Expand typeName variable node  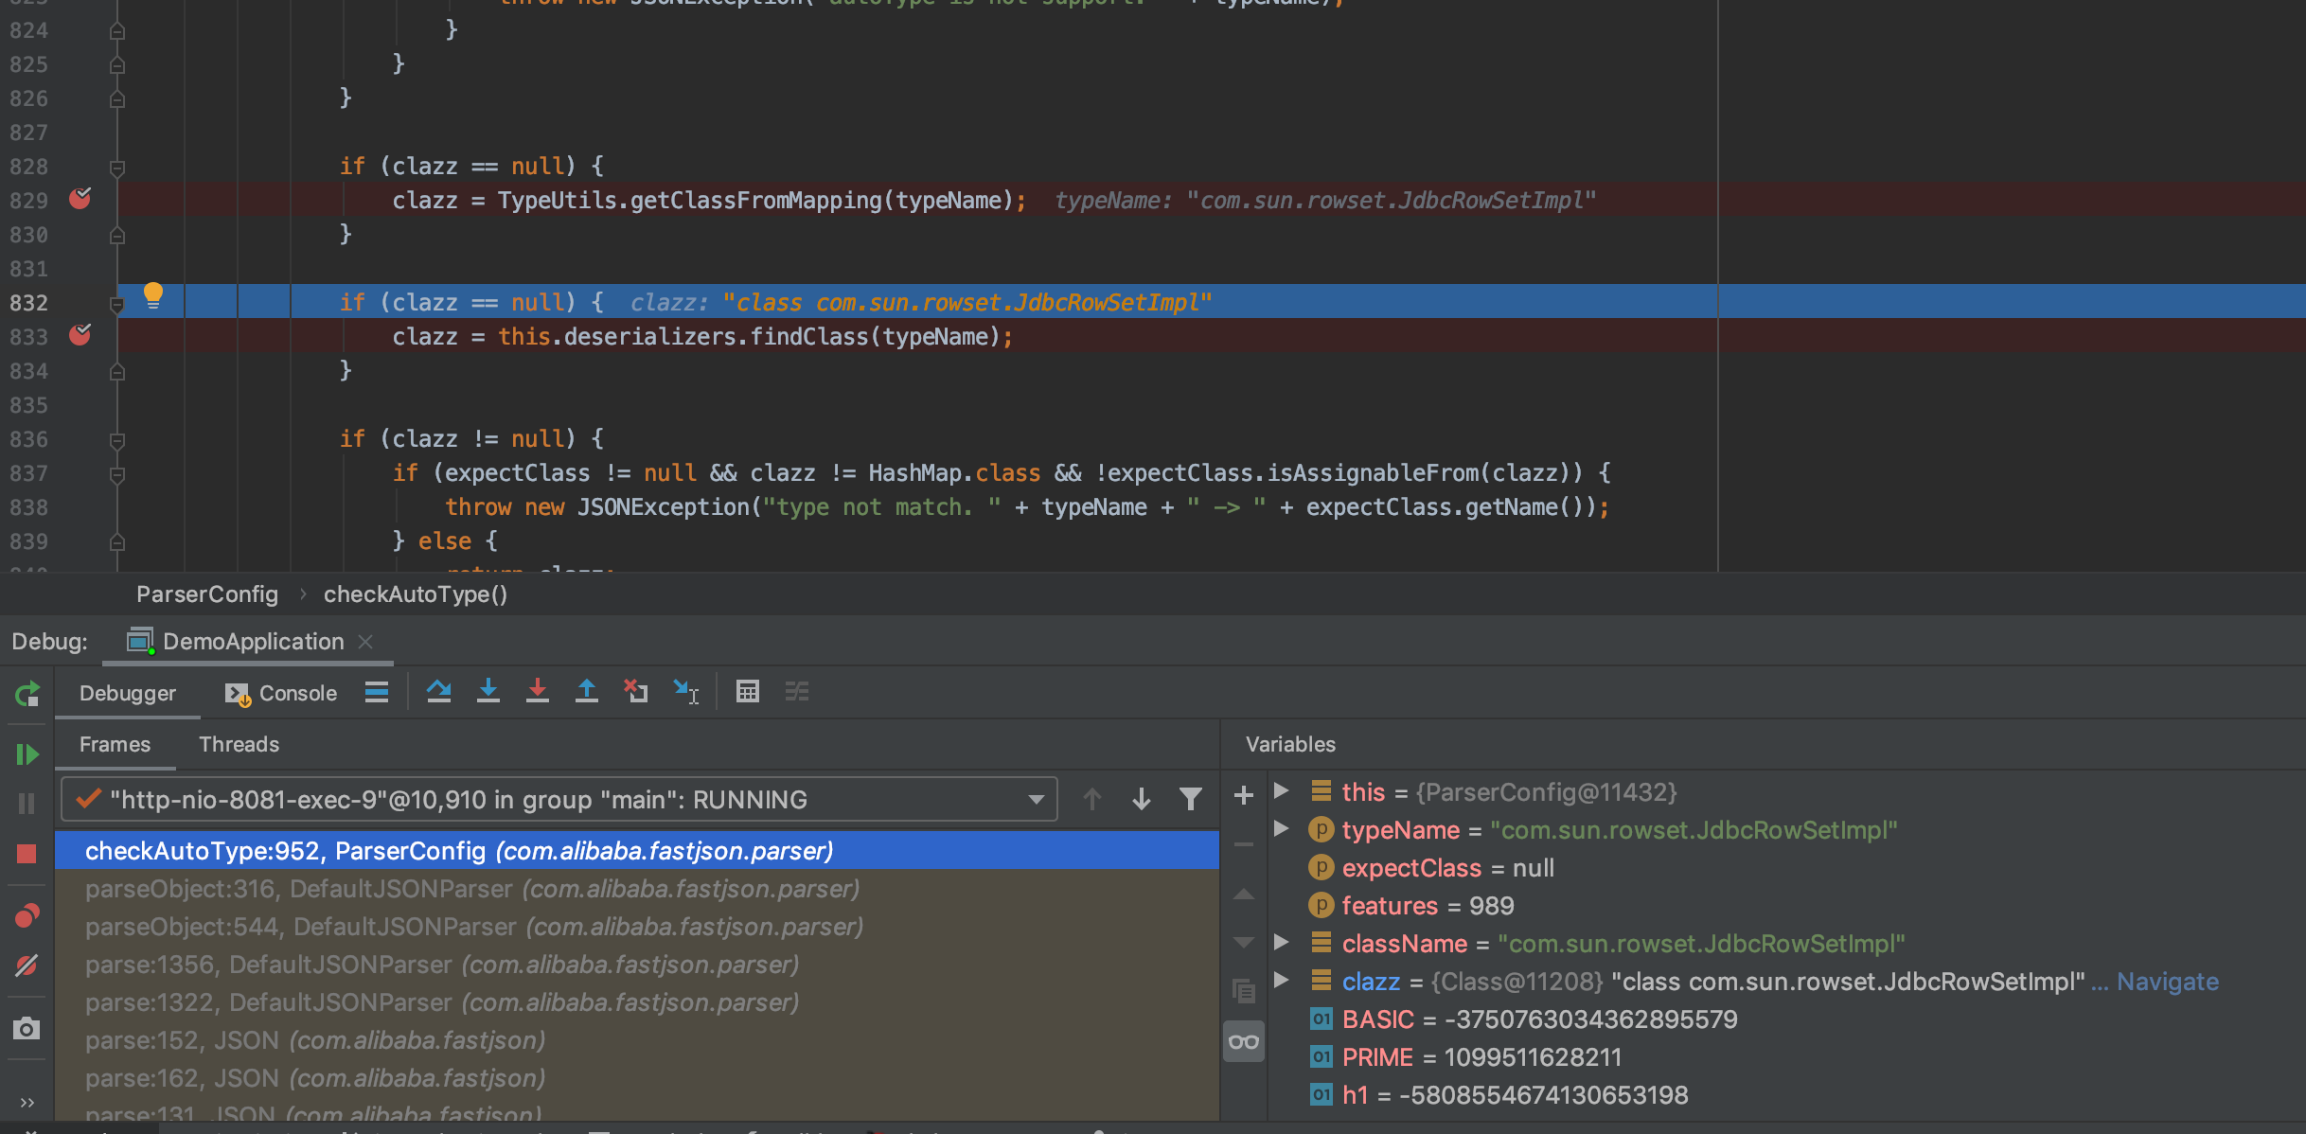1282,828
